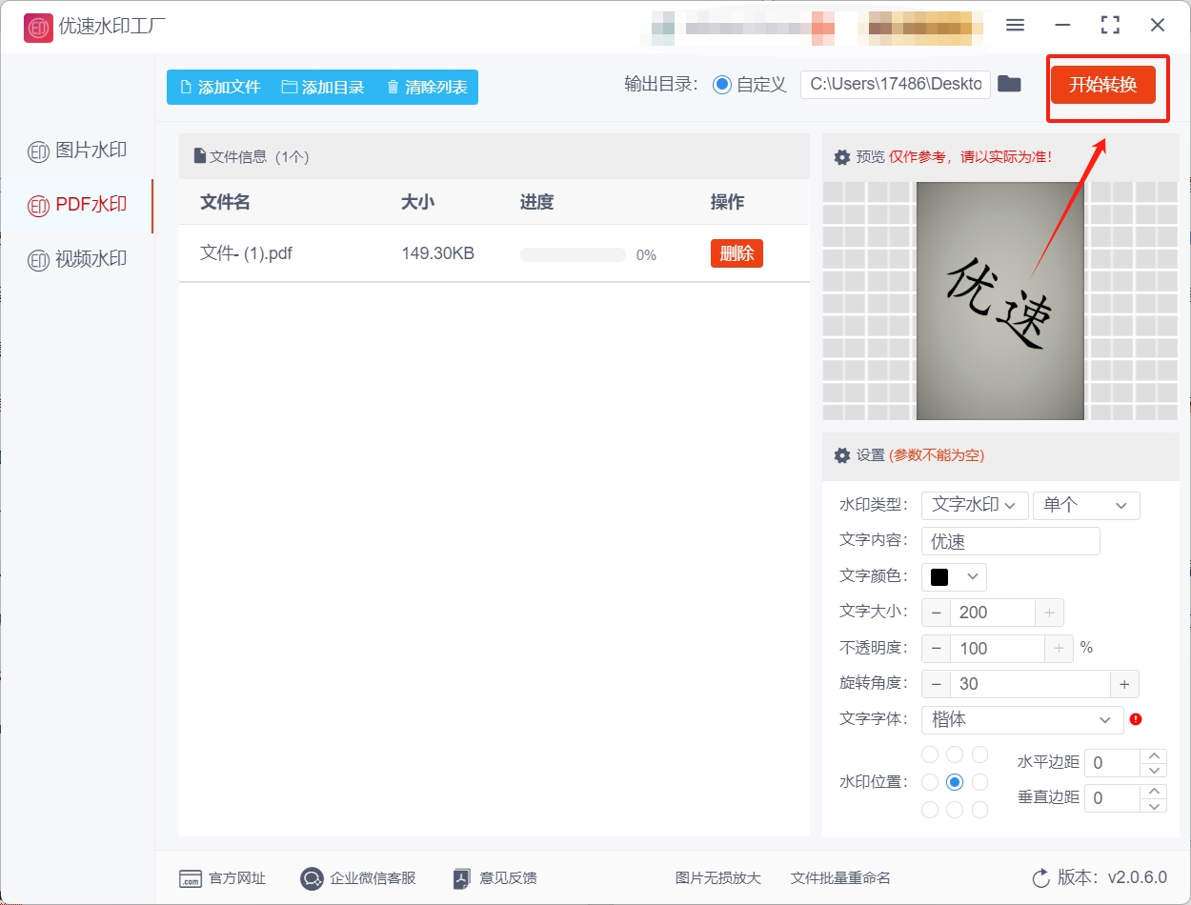Screen dimensions: 1191x905
Task: Click the 文字大小 value field 200
Action: [x=993, y=613]
